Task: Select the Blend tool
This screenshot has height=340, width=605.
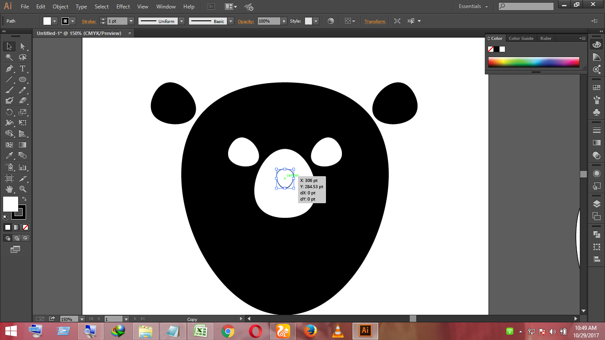Action: (x=23, y=155)
